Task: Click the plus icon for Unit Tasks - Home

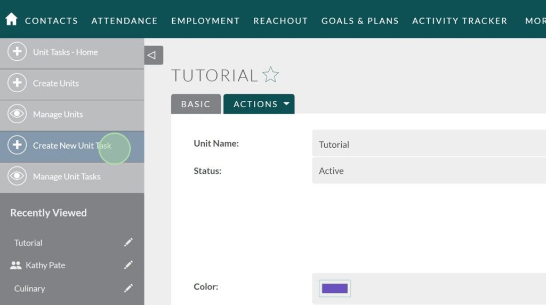Action: pyautogui.click(x=17, y=52)
